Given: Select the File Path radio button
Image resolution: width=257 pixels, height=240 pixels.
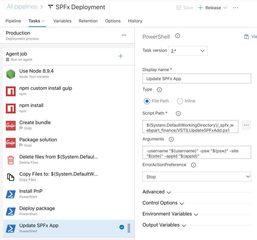Looking at the screenshot, I should coord(147,101).
